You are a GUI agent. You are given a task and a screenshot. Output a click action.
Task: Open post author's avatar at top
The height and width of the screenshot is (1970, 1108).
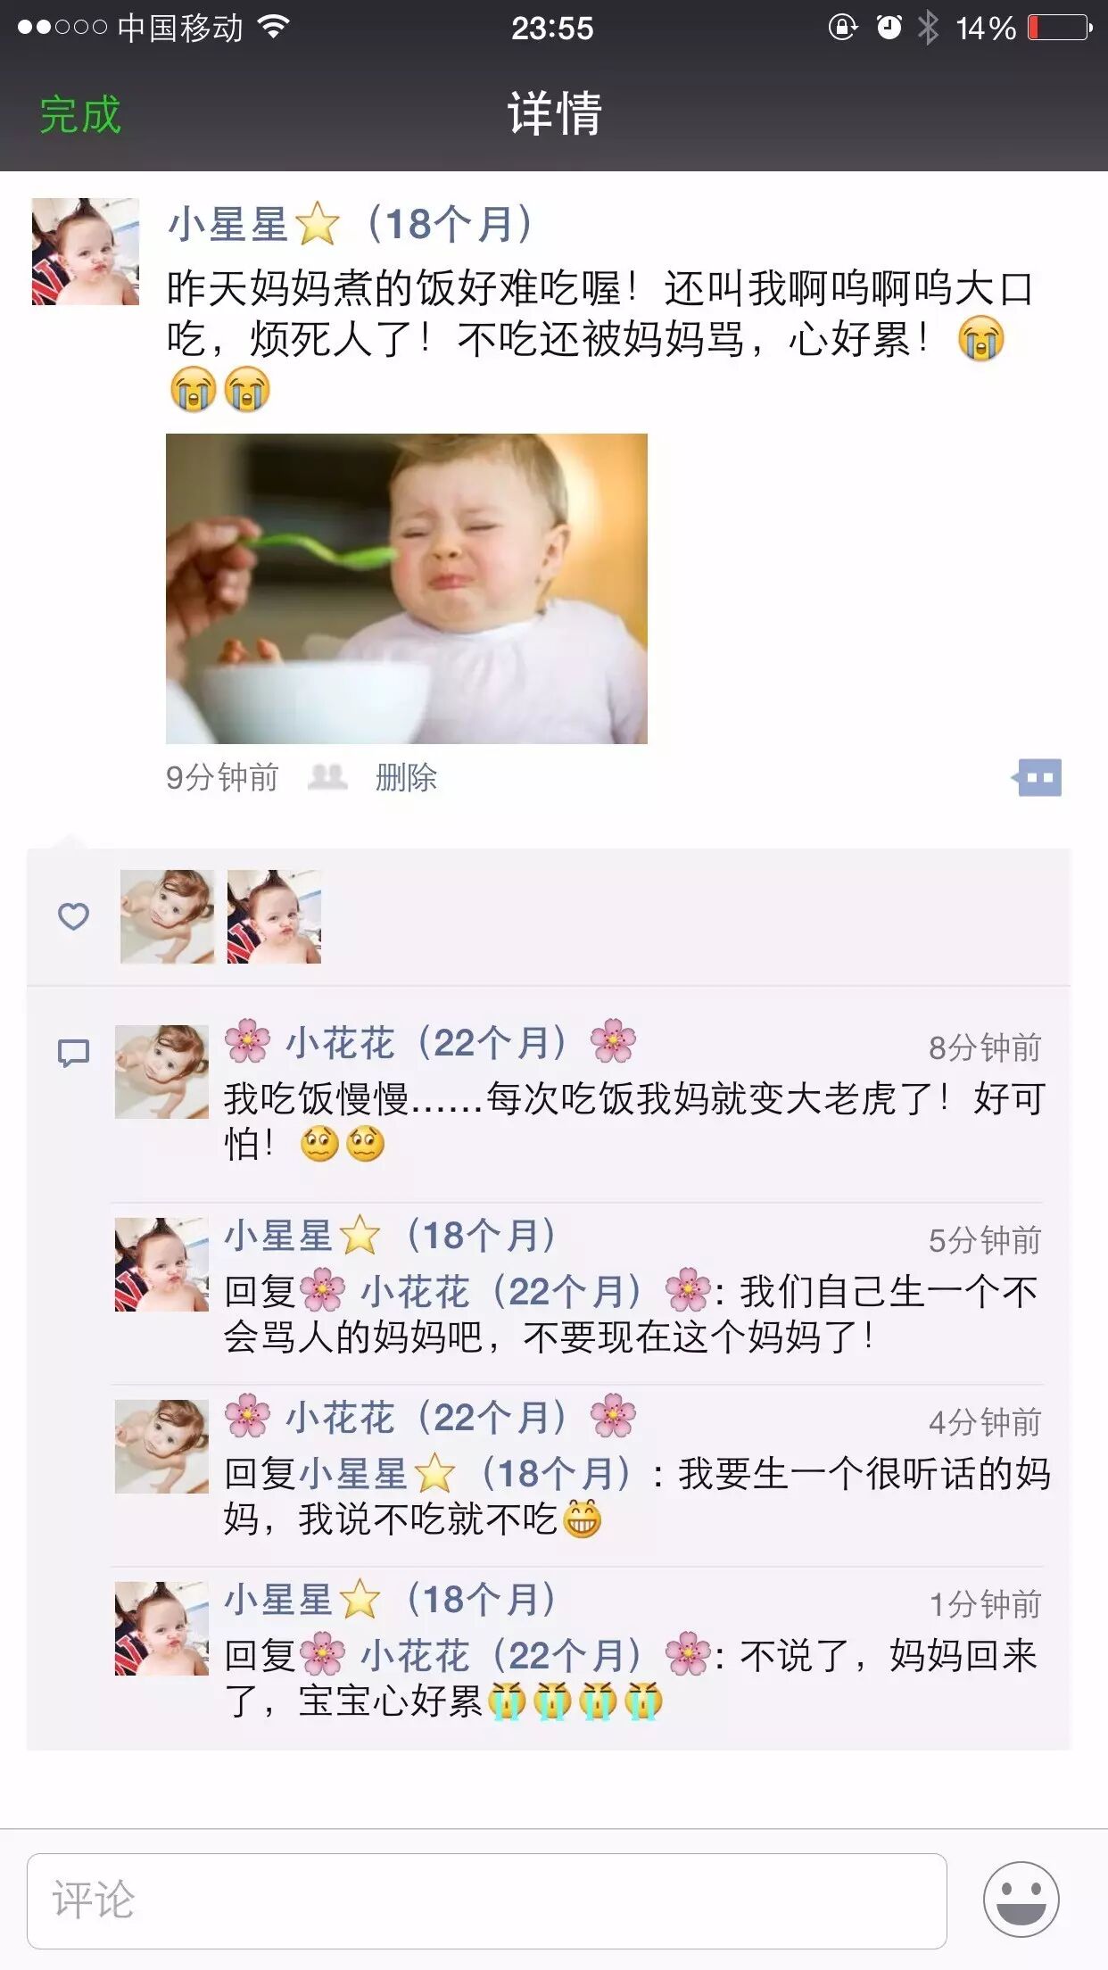point(86,252)
